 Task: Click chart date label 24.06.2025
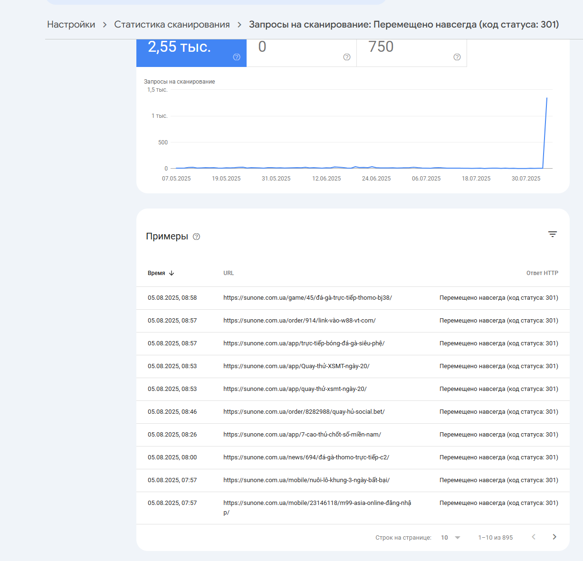click(376, 179)
